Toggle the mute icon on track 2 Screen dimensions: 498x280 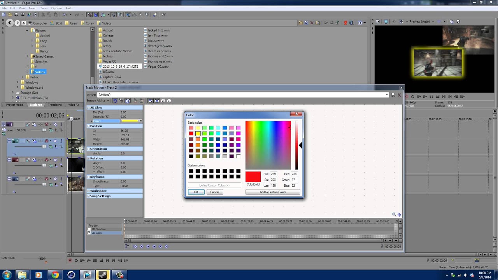55,141
